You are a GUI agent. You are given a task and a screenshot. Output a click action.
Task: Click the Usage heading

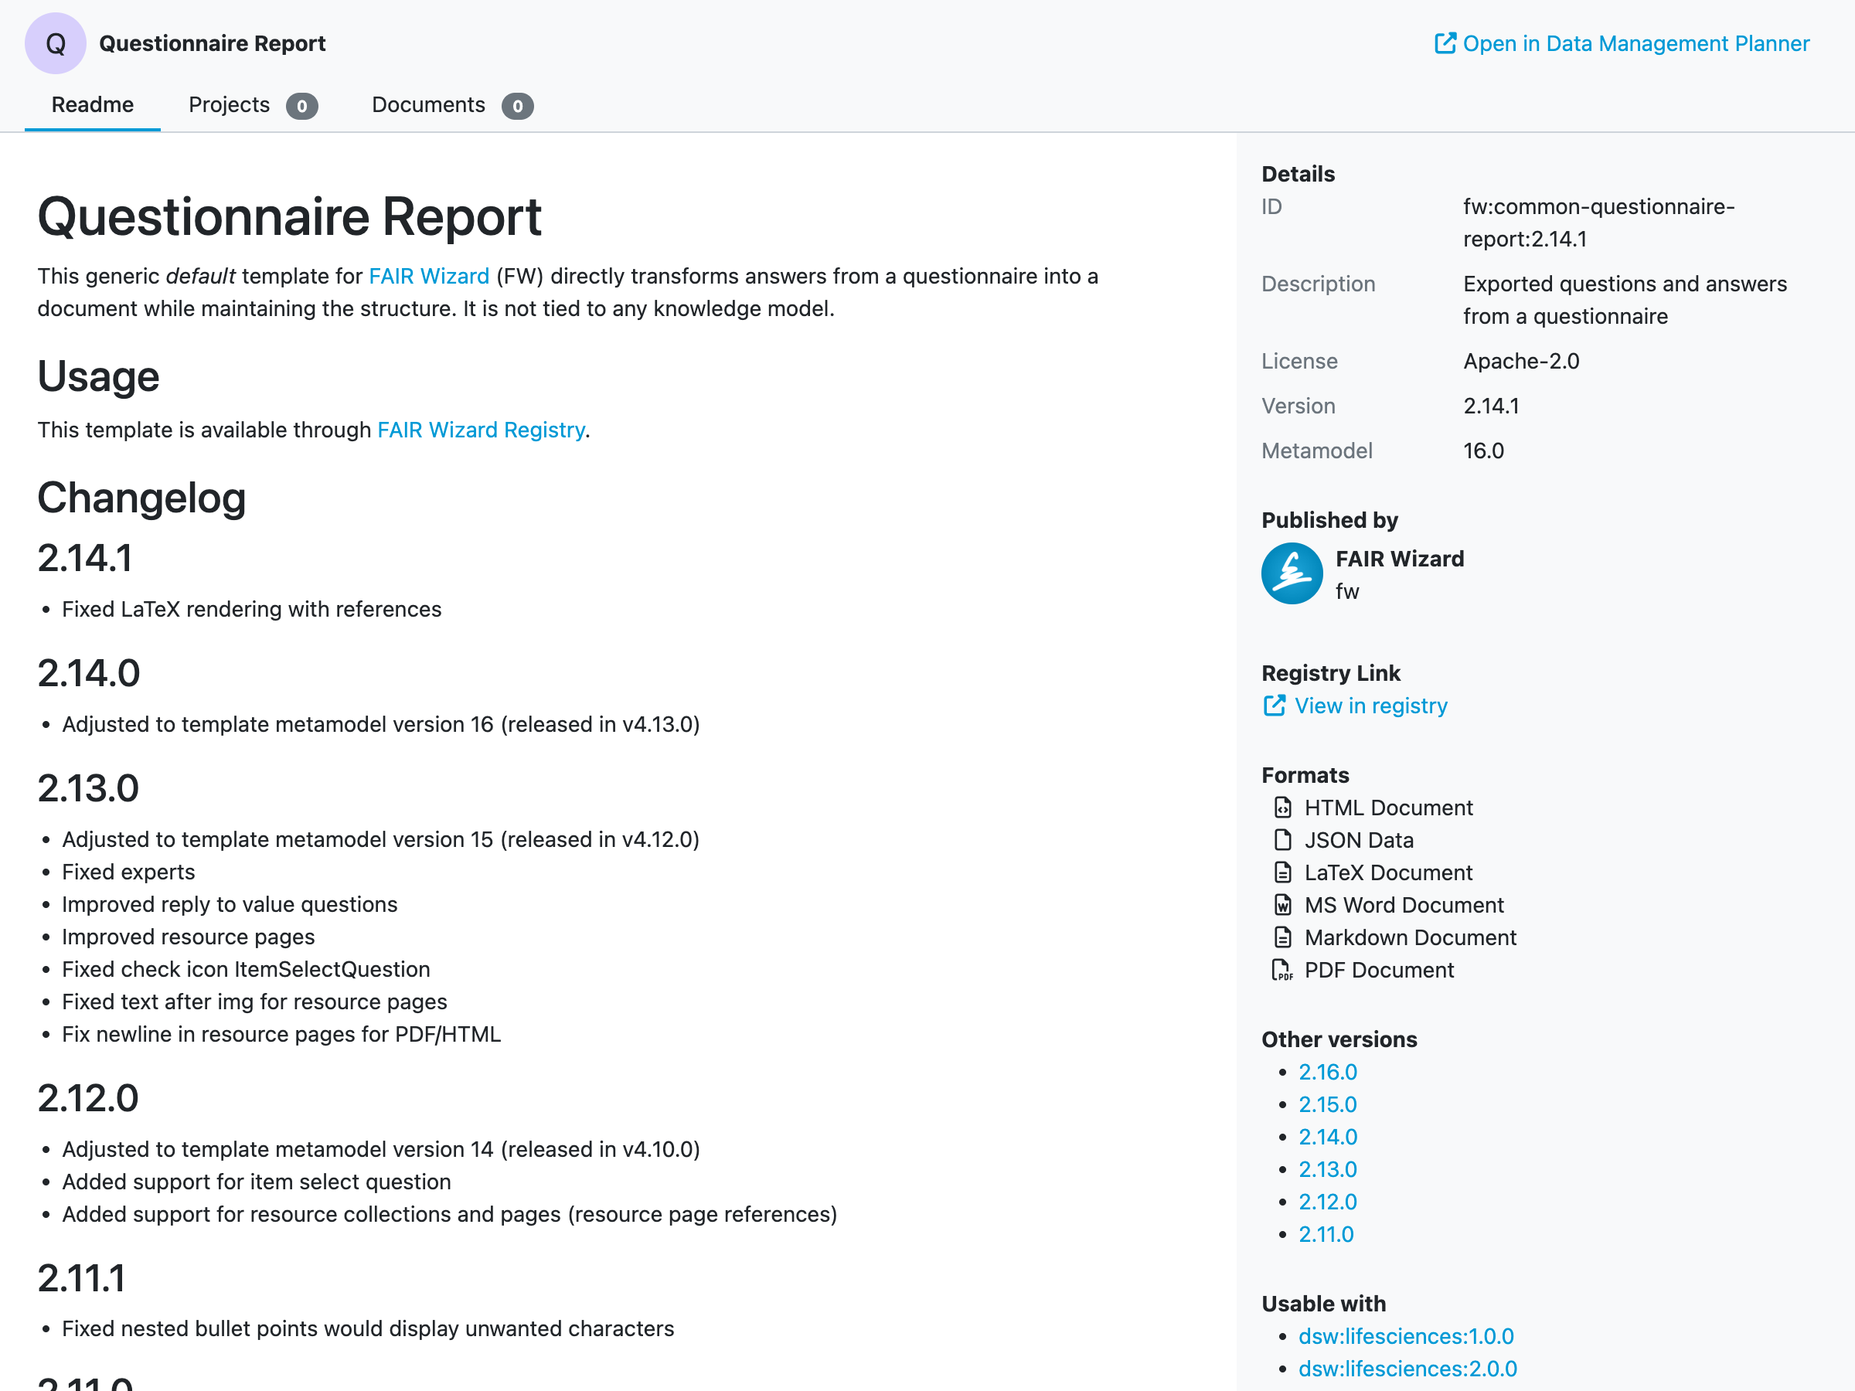click(99, 376)
